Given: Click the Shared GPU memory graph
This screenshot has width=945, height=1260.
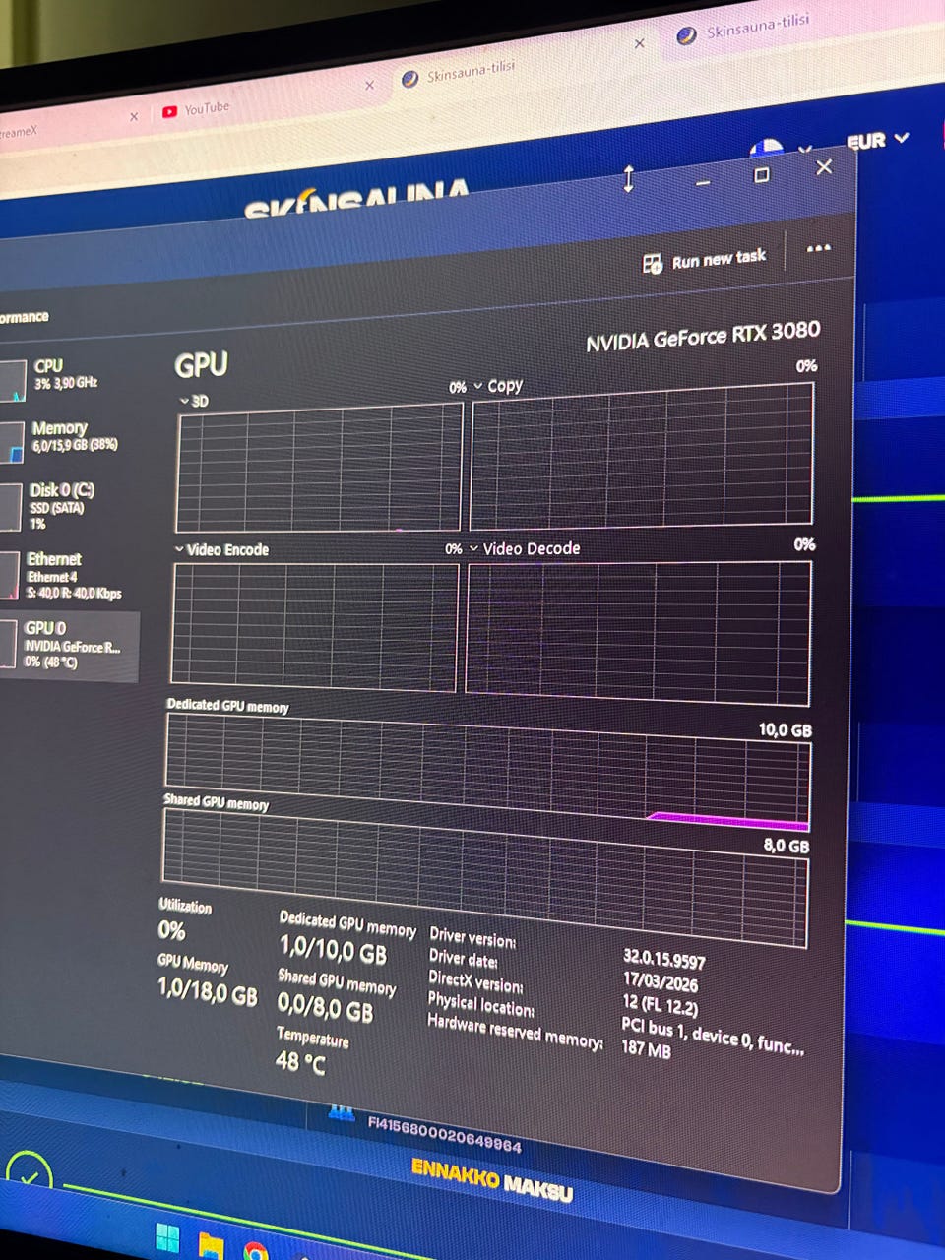Looking at the screenshot, I should click(x=485, y=877).
